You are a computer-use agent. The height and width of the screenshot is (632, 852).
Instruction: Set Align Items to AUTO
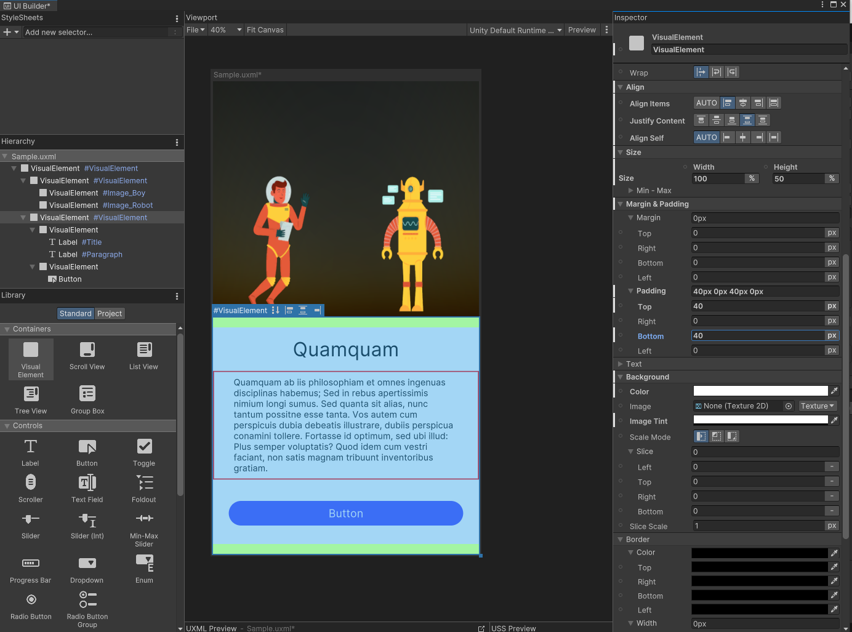(706, 103)
